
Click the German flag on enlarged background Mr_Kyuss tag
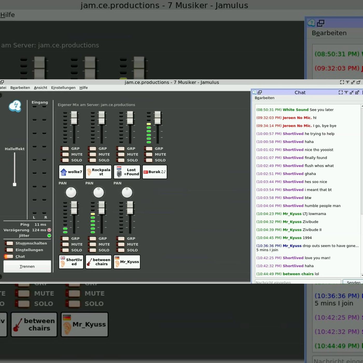[x=67, y=317]
